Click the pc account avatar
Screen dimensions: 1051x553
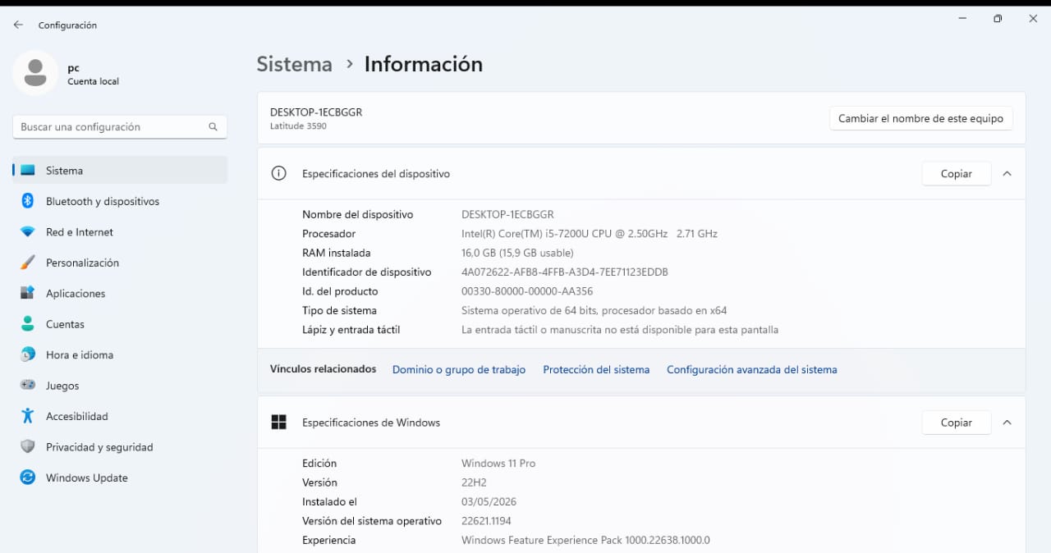[35, 73]
